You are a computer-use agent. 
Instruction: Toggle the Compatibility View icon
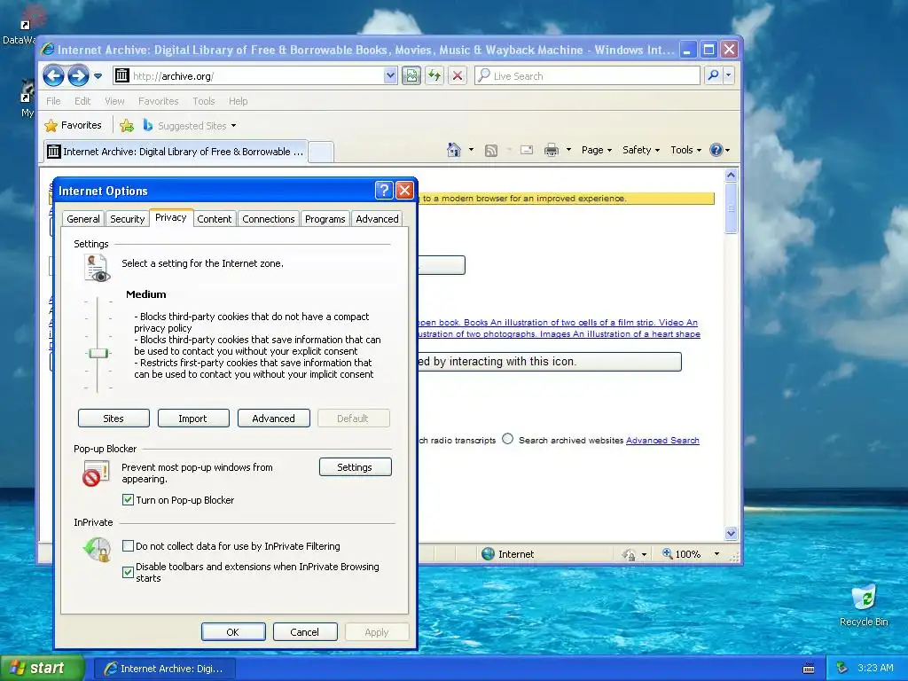tap(411, 76)
